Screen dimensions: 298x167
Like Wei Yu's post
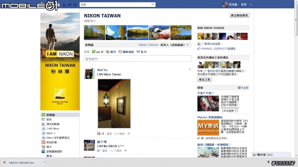102,134
